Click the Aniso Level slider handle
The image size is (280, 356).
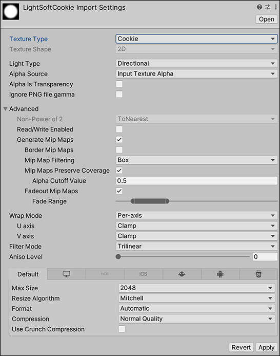click(x=118, y=256)
